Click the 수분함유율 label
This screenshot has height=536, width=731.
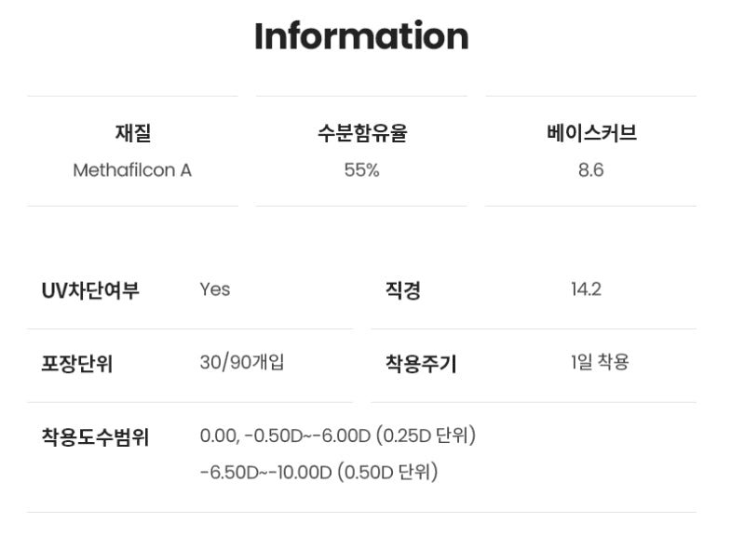[x=361, y=133]
